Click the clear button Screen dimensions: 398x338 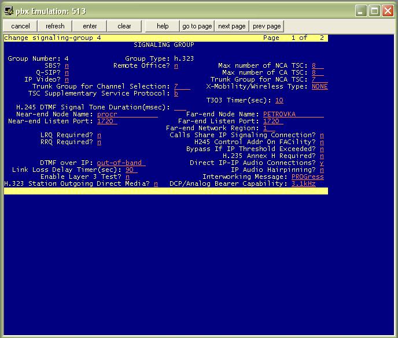[x=124, y=26]
